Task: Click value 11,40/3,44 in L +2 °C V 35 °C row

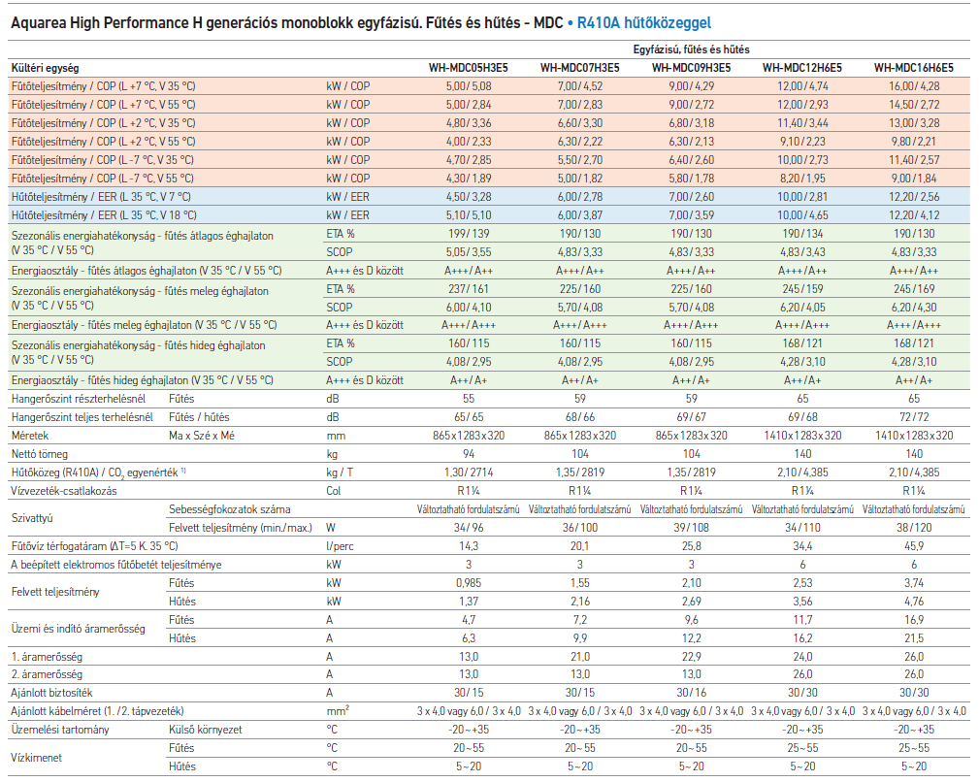Action: coord(802,123)
